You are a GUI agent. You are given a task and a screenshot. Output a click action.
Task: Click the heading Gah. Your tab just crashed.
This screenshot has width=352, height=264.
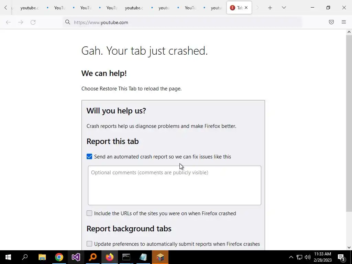[145, 51]
